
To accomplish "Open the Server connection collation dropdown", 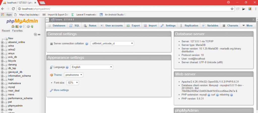I will [112, 44].
